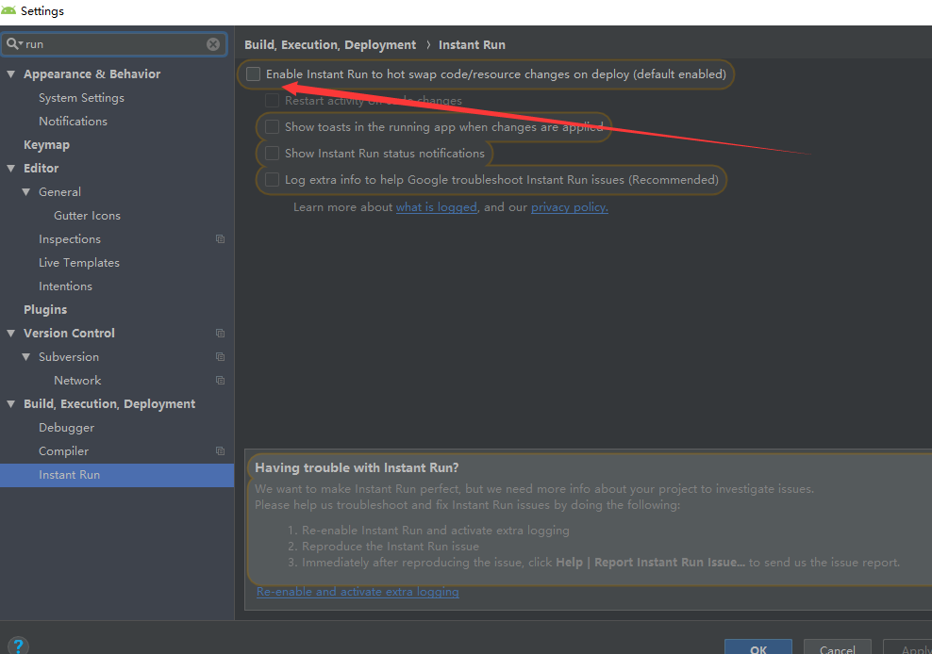
Task: Select Intentions settings
Action: click(x=65, y=286)
